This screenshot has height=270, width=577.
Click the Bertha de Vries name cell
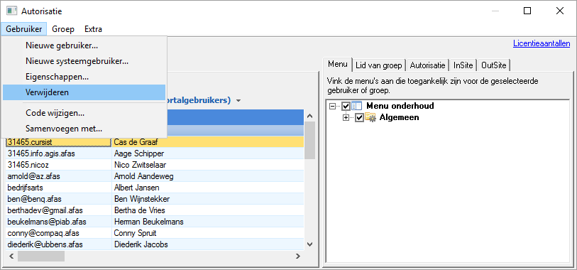tap(208, 210)
